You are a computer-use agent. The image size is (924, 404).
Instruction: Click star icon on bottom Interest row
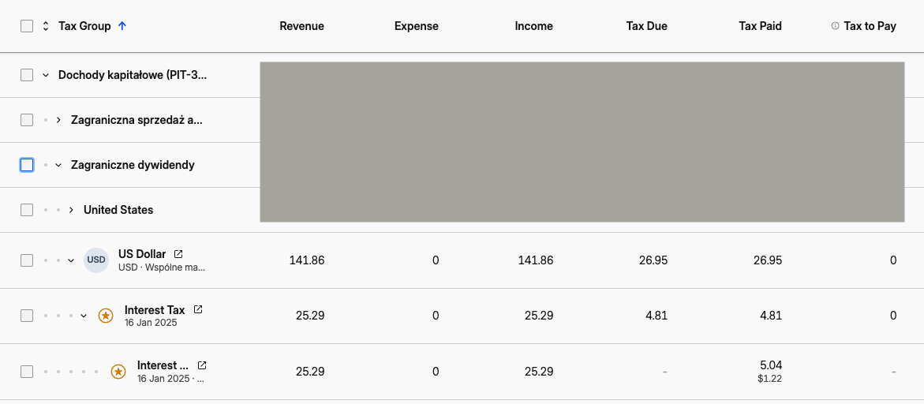[x=118, y=371]
